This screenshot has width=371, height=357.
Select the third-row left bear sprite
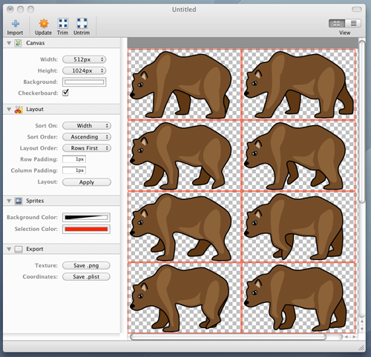[x=184, y=227]
